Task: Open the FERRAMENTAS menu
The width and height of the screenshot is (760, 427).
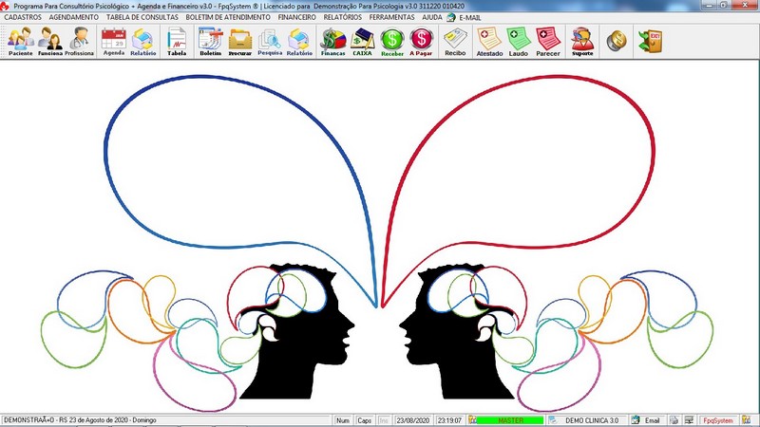Action: [x=392, y=17]
